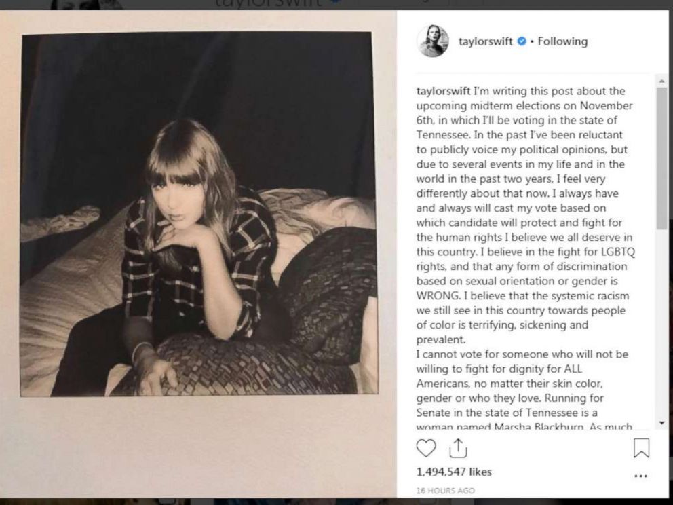Toggle the Following button
Image resolution: width=673 pixels, height=505 pixels.
(x=562, y=41)
